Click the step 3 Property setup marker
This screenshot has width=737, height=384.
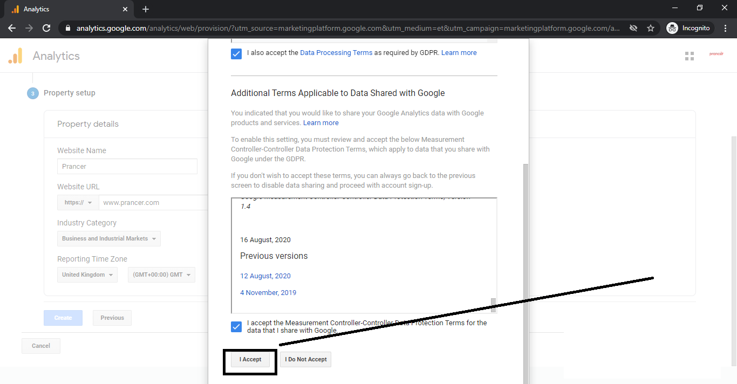[x=32, y=93]
